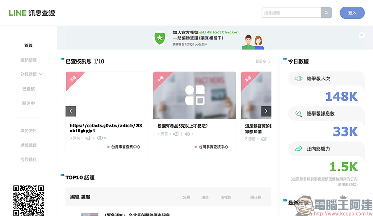
Task: Select 已查核 in the sidebar
Action: click(x=28, y=88)
